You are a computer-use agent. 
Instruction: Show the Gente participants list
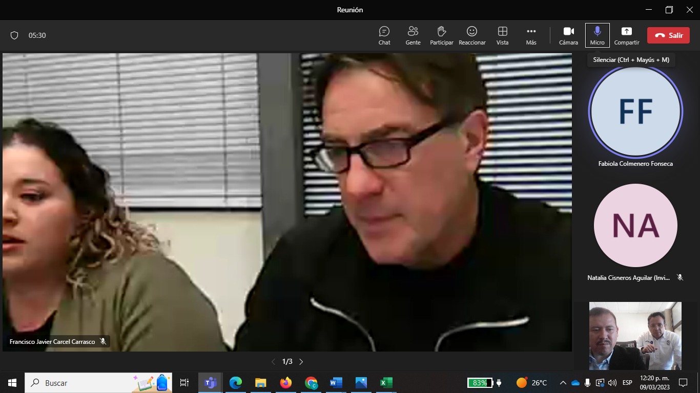(413, 35)
